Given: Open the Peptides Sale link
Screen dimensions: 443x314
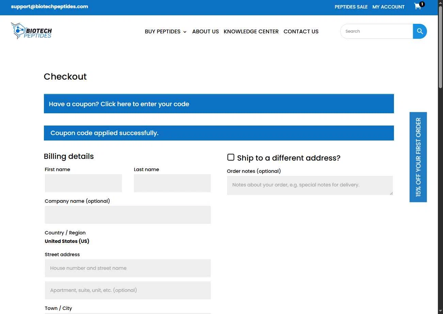Looking at the screenshot, I should tap(351, 7).
